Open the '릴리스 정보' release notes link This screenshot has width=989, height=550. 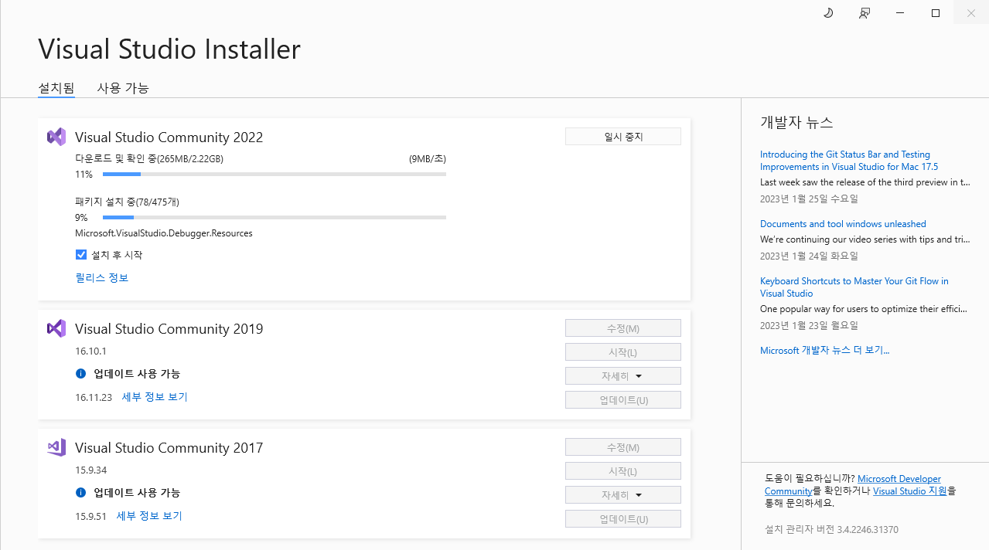point(101,278)
